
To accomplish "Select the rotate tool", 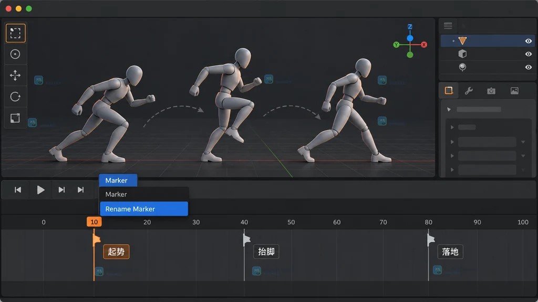I will pyautogui.click(x=15, y=96).
